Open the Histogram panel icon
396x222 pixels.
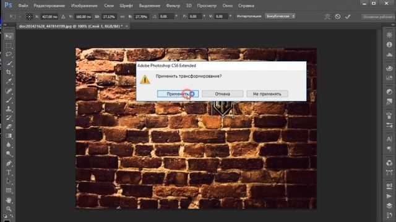click(x=389, y=55)
